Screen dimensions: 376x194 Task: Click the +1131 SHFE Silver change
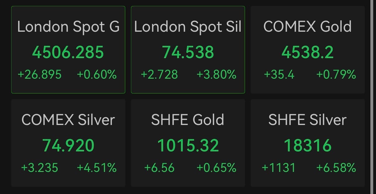point(278,168)
